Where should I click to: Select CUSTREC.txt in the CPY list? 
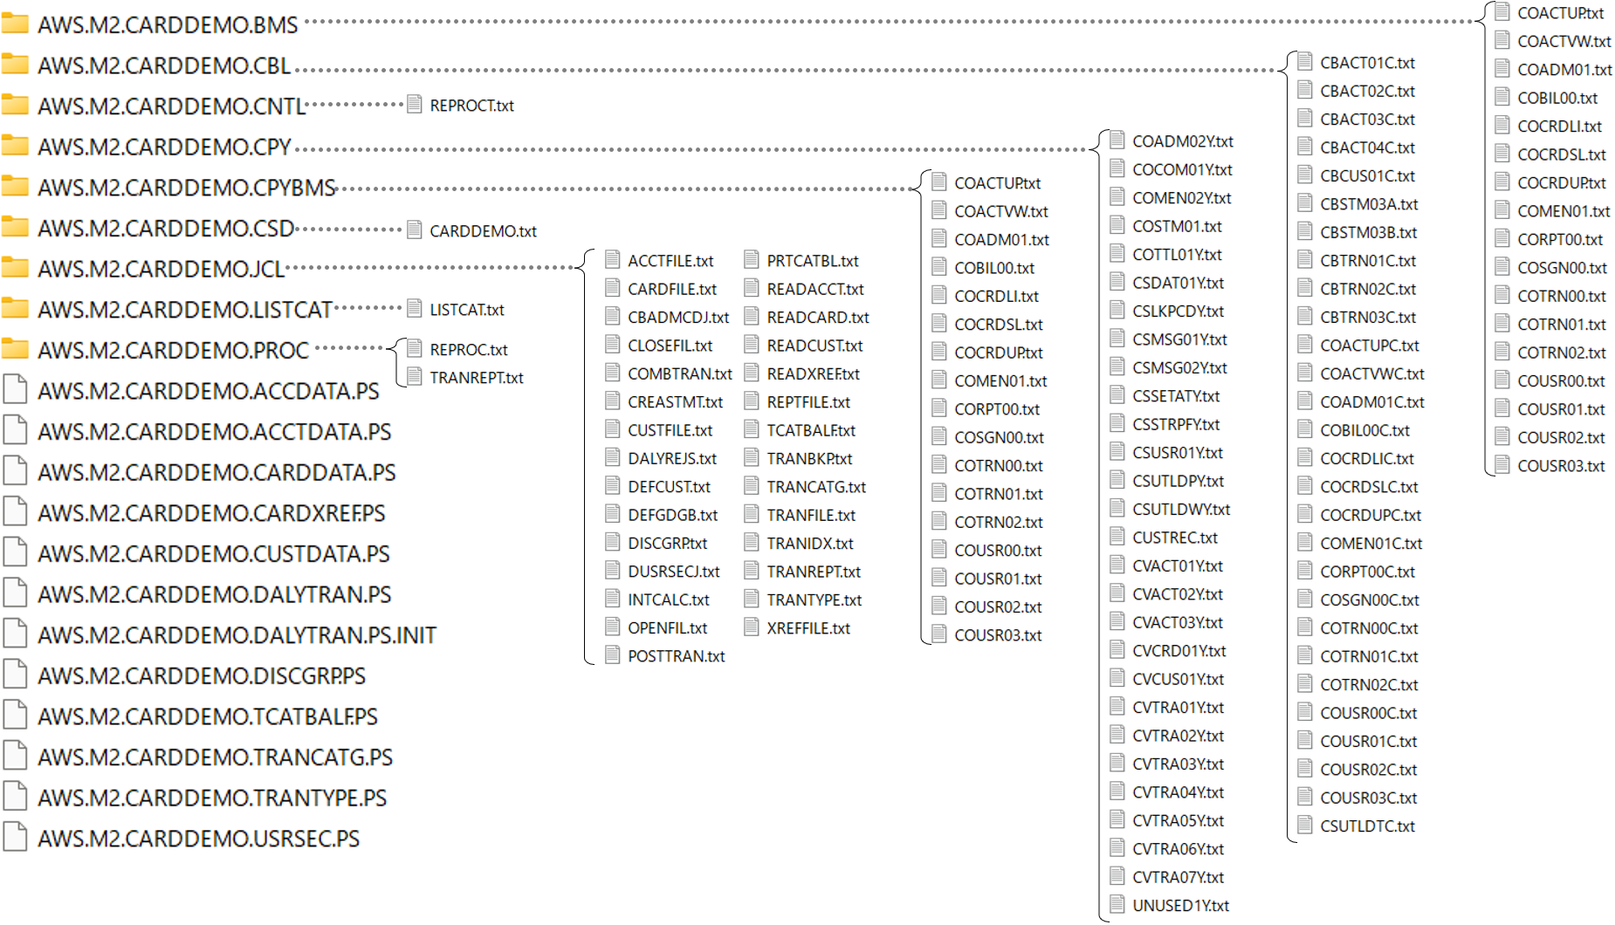(1175, 538)
